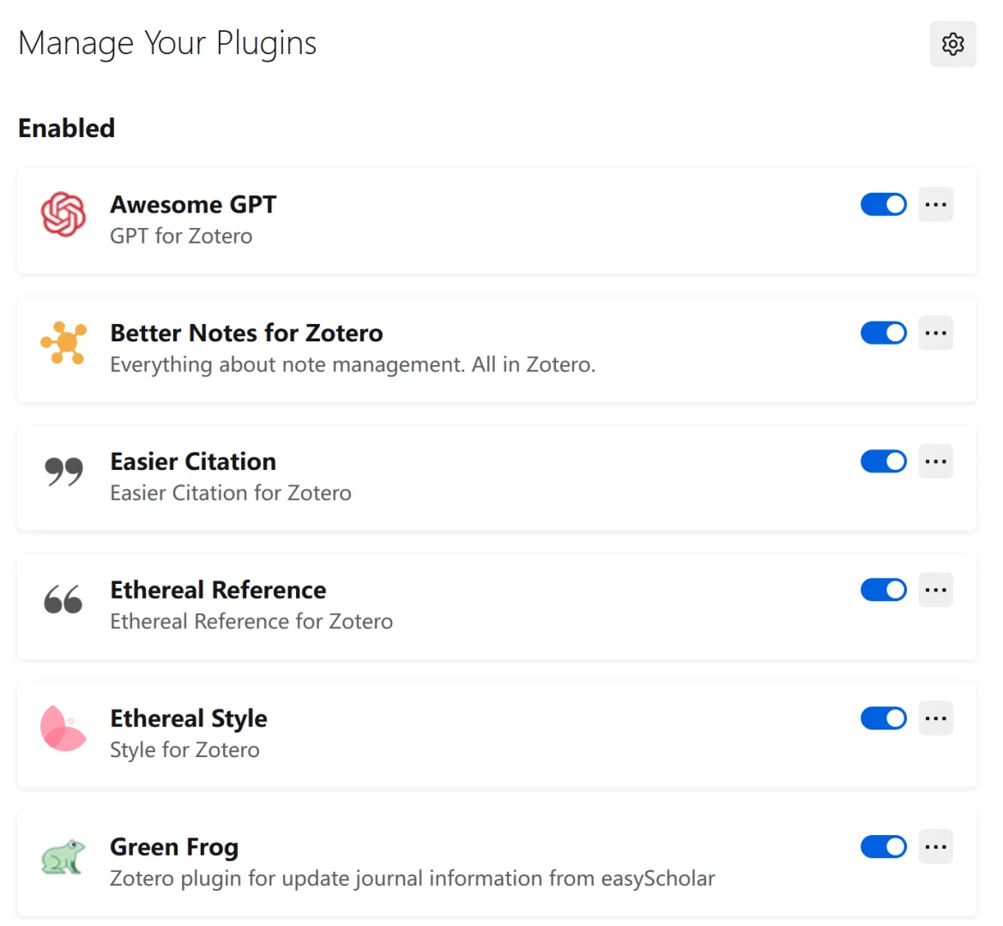Select the Ethereal Style plugin title

(189, 719)
